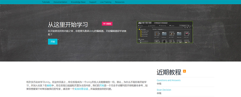Toggle the Pivot button in editor image
The width and height of the screenshot is (241, 97).
[x=157, y=23]
